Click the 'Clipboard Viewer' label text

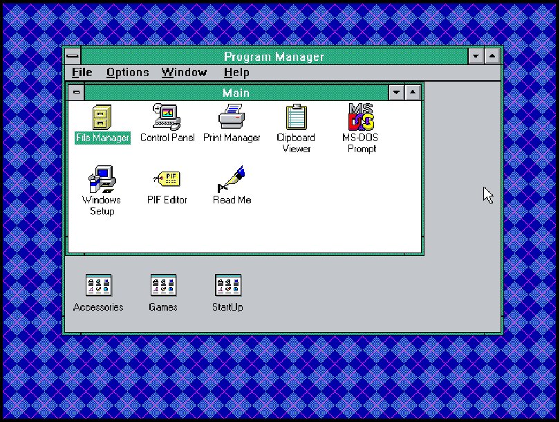[296, 143]
